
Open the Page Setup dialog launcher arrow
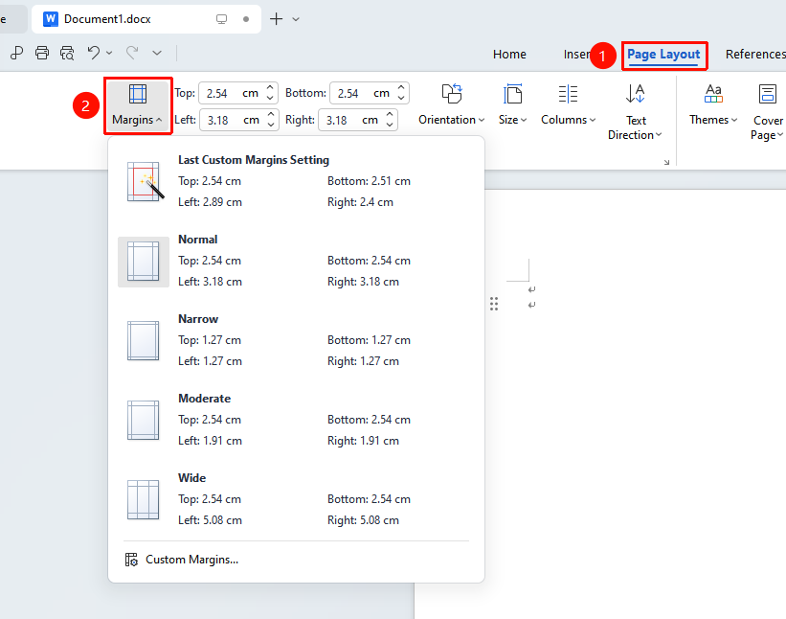(x=666, y=162)
